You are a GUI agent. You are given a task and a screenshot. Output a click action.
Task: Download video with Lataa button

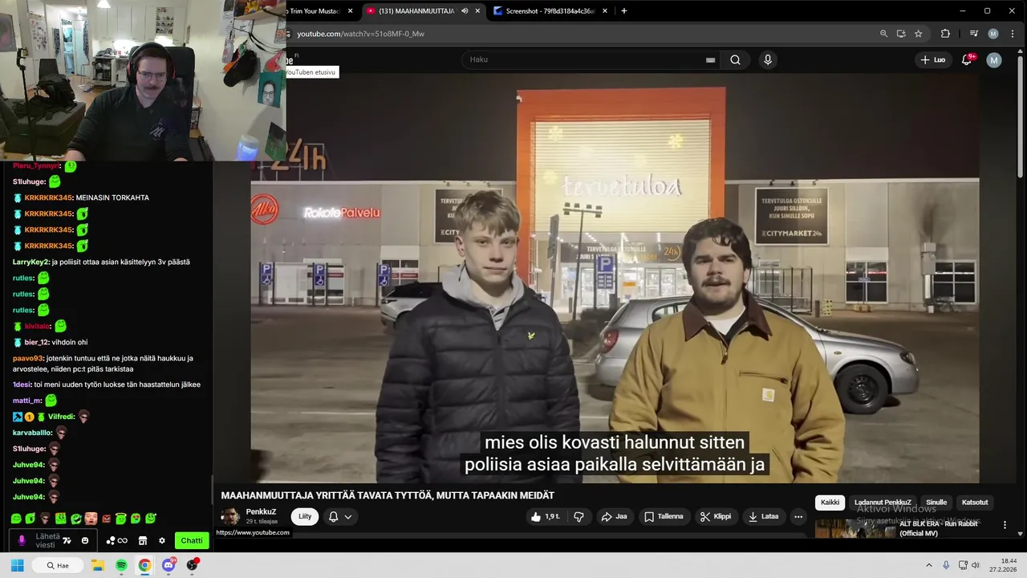(763, 516)
